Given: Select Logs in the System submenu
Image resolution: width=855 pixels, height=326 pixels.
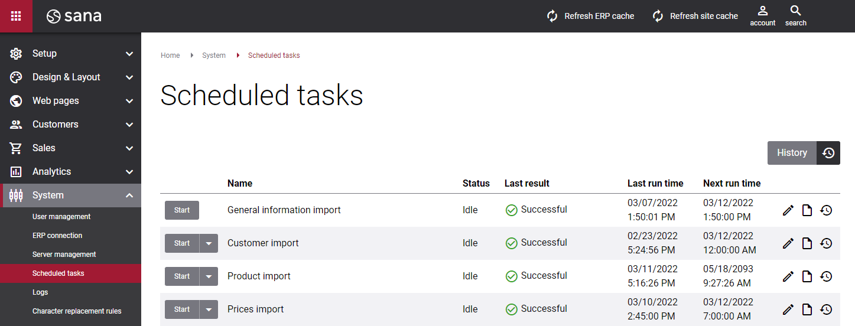Looking at the screenshot, I should (40, 292).
